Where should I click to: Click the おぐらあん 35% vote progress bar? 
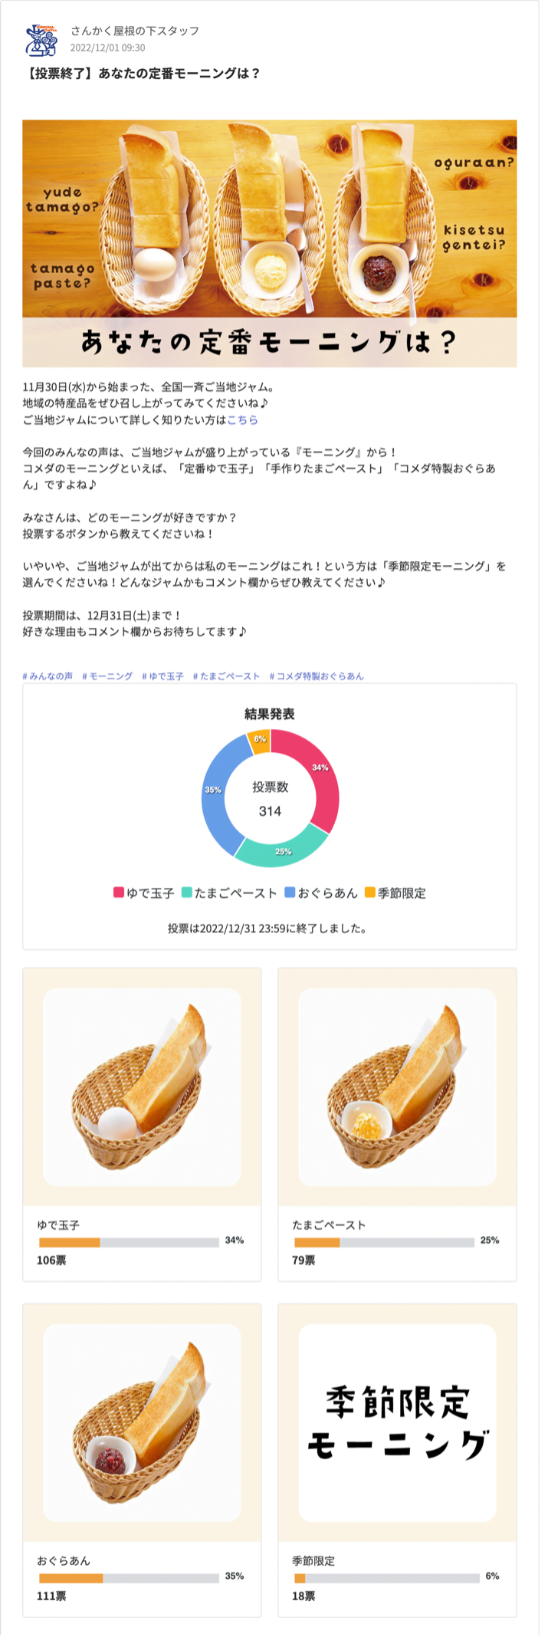tap(129, 1578)
